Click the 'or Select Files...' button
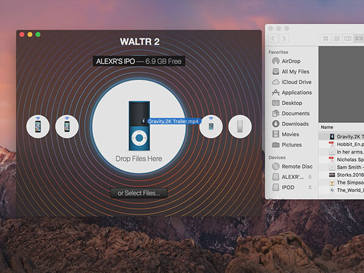364x273 pixels. 139,193
